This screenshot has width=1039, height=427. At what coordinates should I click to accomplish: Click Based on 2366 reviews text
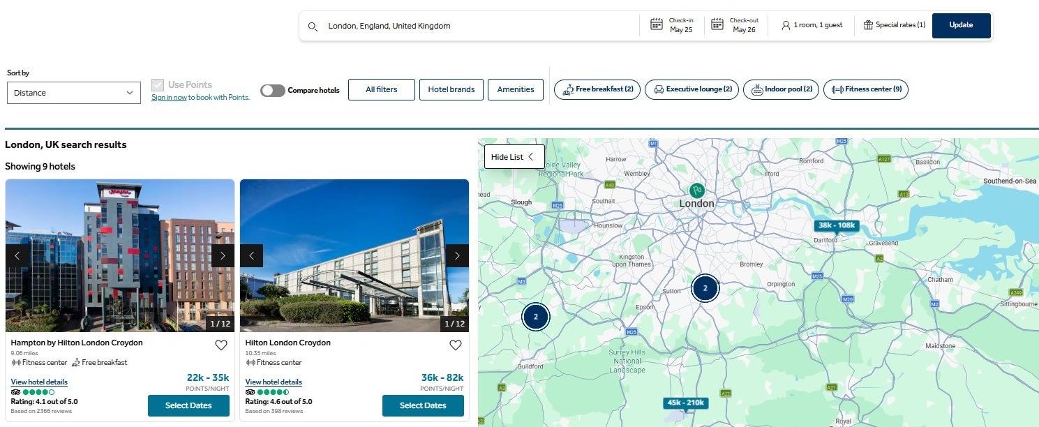point(41,411)
